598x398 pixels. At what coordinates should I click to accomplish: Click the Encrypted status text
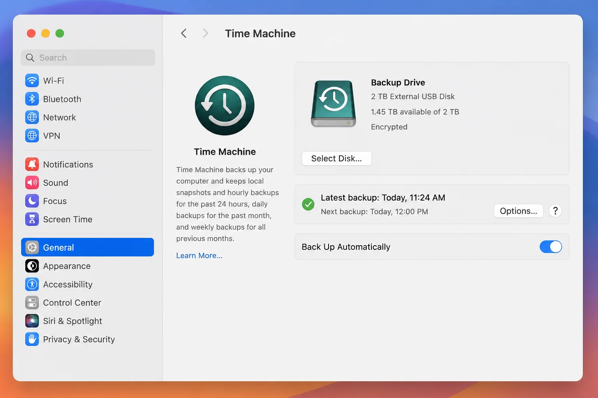pos(389,127)
